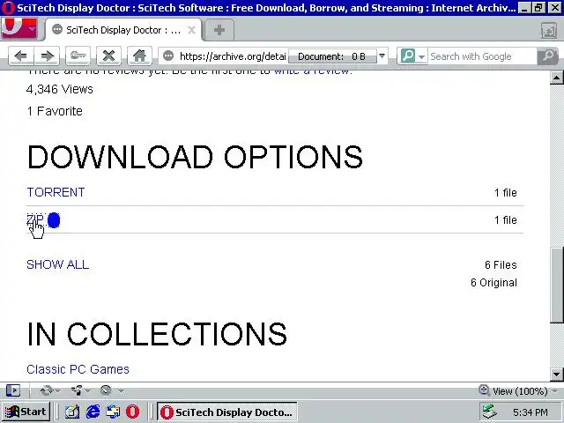Open the Opera Turbo status dropdown
The height and width of the screenshot is (423, 564).
(x=111, y=390)
